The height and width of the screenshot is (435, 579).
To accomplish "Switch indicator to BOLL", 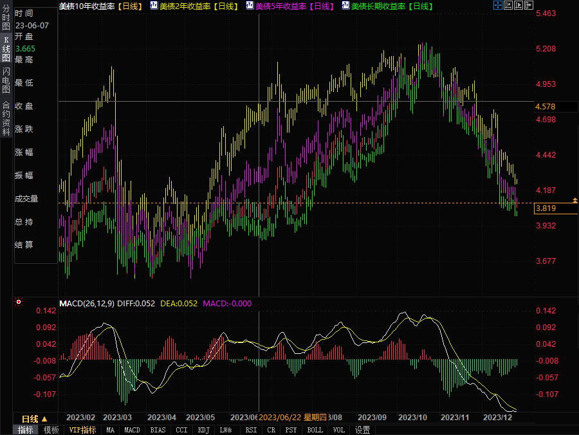I will 315,430.
